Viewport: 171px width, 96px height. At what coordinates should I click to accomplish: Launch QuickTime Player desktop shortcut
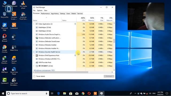pos(14,71)
